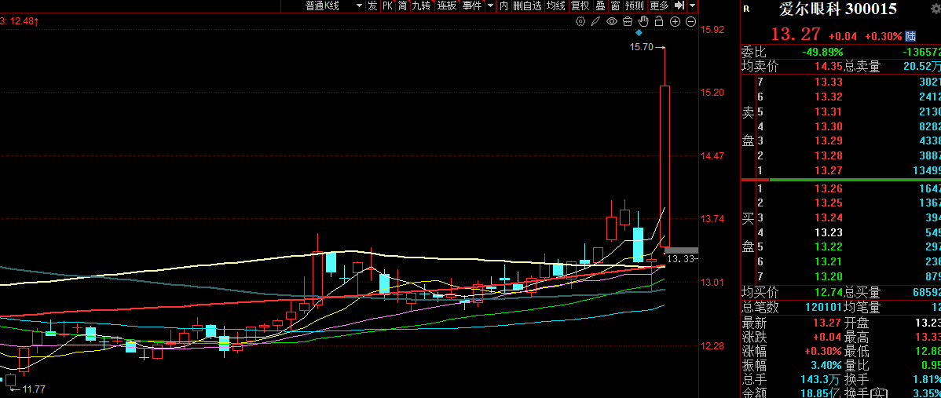Click the 叠 overlay button

[x=600, y=6]
